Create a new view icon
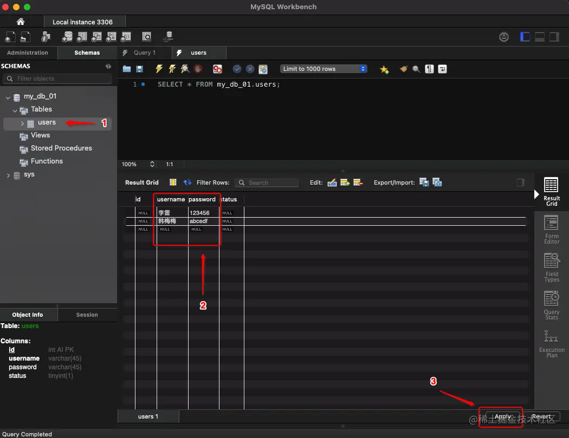The image size is (569, 438). click(x=96, y=37)
